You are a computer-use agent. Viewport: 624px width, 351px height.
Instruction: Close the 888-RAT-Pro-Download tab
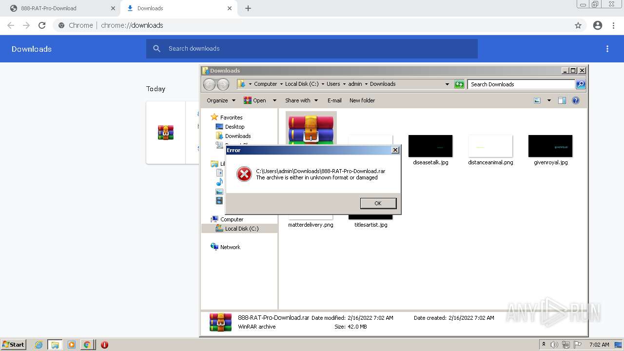[x=113, y=8]
